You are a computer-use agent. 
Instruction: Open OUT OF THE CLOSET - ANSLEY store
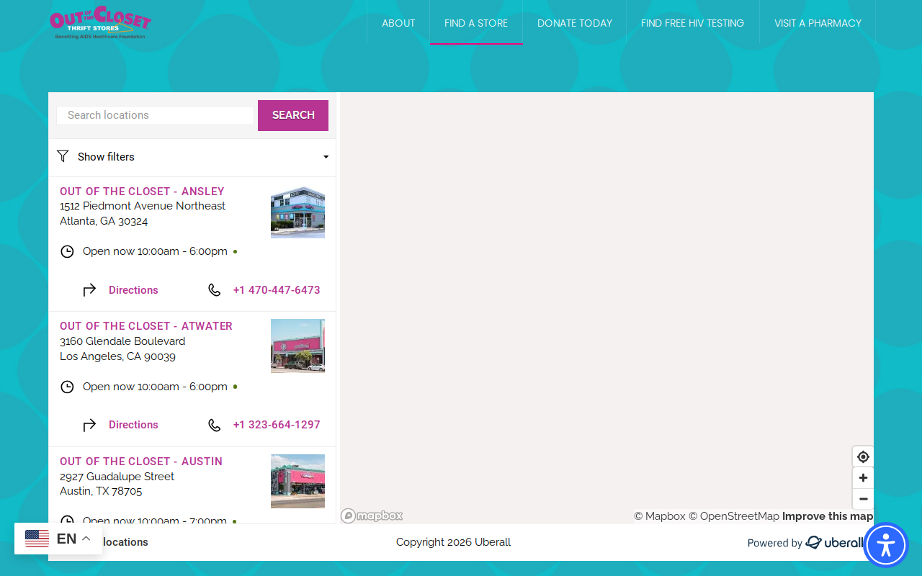pyautogui.click(x=142, y=192)
